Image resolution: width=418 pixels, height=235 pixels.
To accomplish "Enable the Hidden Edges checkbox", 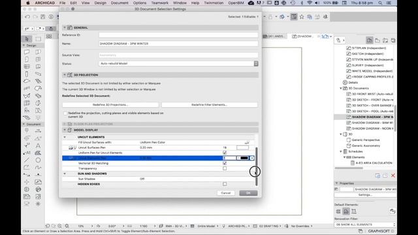I will pos(225,184).
